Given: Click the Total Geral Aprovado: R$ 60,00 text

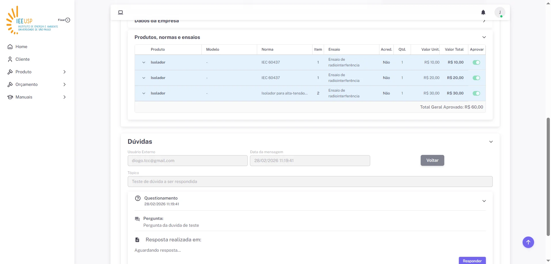Looking at the screenshot, I should pyautogui.click(x=451, y=107).
